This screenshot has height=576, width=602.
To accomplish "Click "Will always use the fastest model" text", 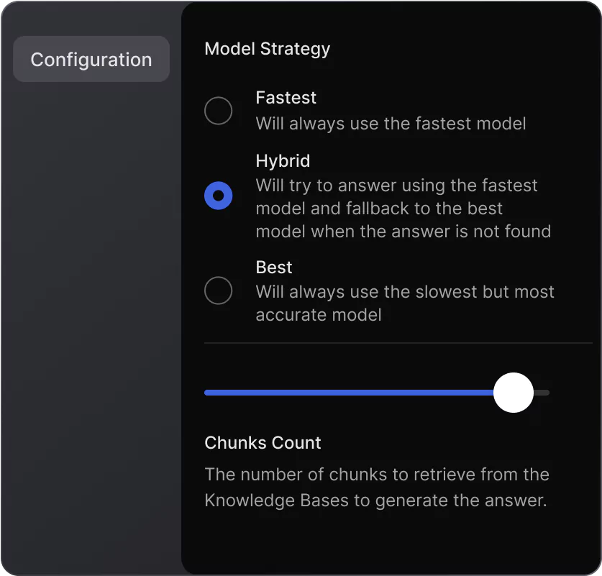I will [391, 124].
